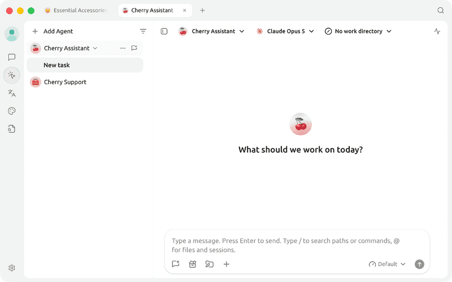This screenshot has width=452, height=282.
Task: Switch to Essential Accessories tab
Action: (76, 10)
